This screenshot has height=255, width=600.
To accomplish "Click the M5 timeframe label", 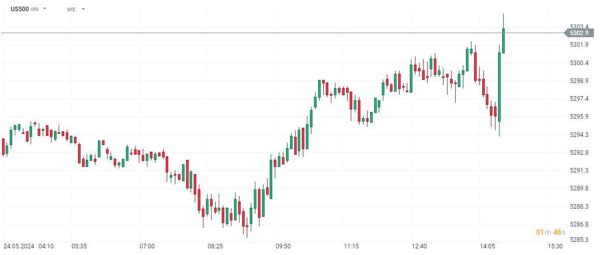I will coord(71,9).
